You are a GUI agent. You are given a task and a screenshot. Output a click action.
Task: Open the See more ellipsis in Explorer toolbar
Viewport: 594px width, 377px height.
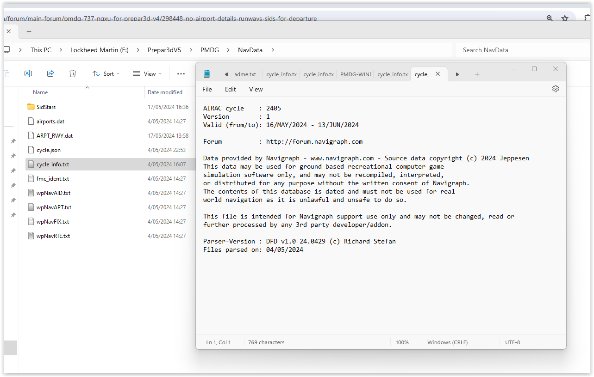point(181,73)
